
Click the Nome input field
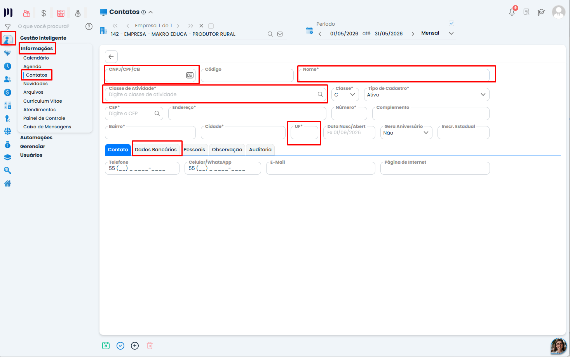pyautogui.click(x=394, y=75)
